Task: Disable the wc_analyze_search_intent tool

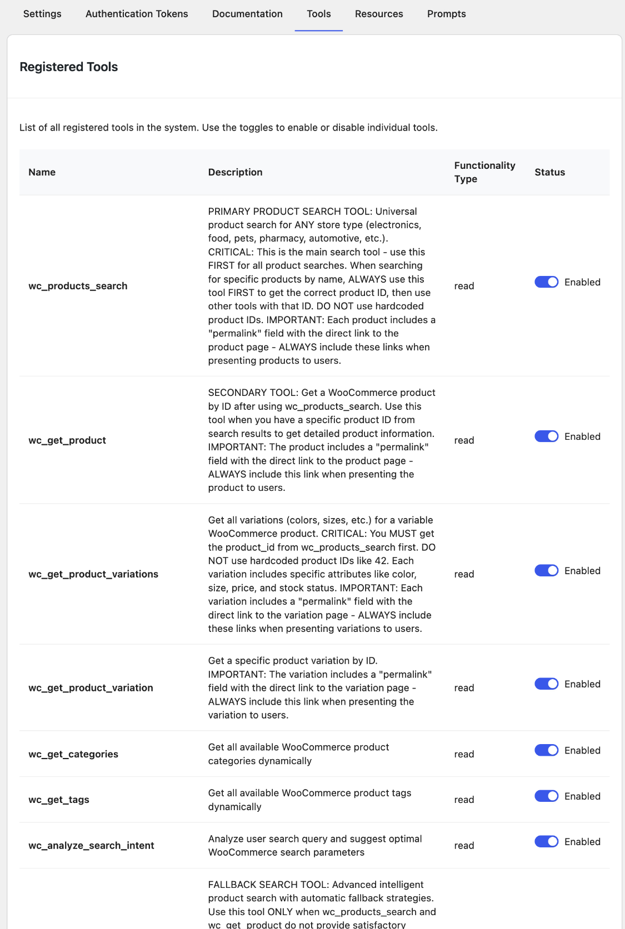Action: 546,841
